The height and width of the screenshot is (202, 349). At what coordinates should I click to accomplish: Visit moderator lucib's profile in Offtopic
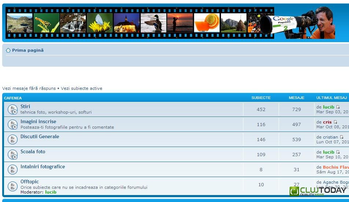51,192
